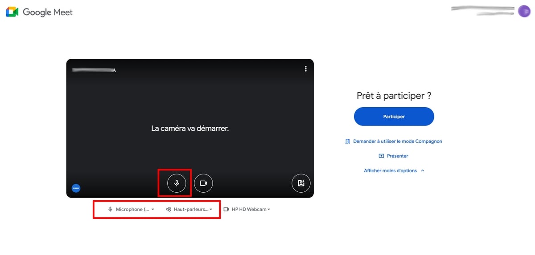
Task: Collapse Afficher moins d'options
Action: [394, 170]
